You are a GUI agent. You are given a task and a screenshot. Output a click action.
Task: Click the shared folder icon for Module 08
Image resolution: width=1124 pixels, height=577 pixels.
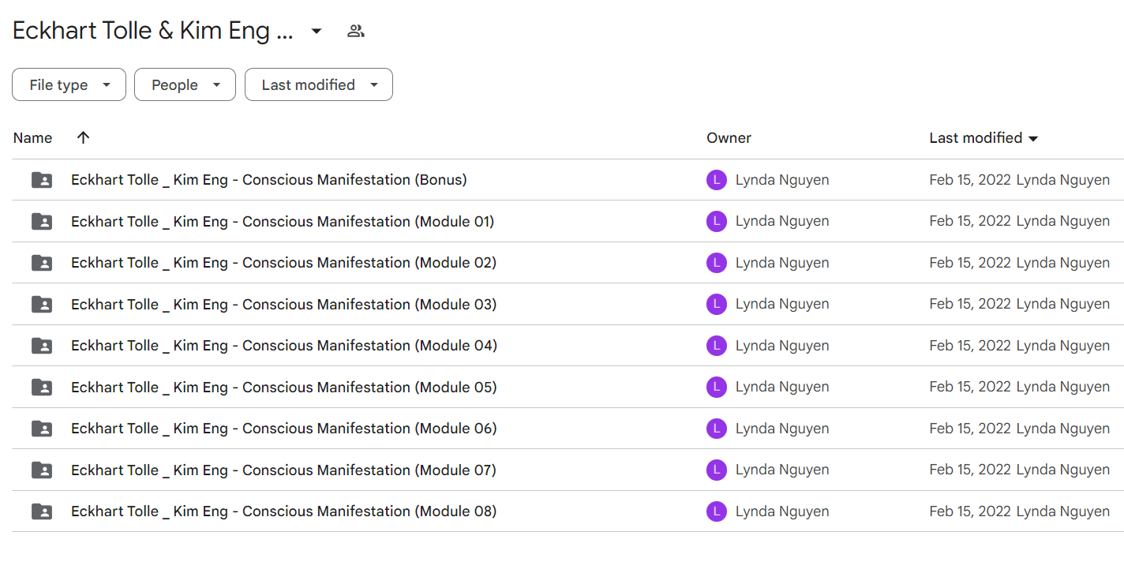click(x=42, y=511)
